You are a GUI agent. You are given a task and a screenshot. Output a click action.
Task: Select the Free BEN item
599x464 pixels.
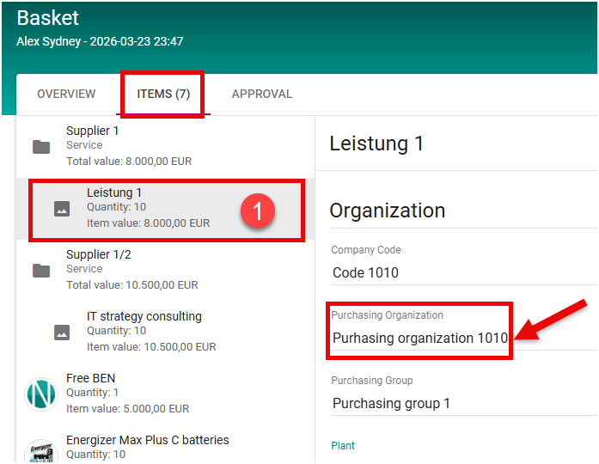click(127, 394)
